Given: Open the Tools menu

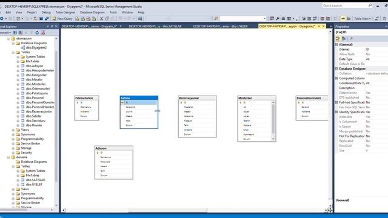Looking at the screenshot, I should 113,12.
